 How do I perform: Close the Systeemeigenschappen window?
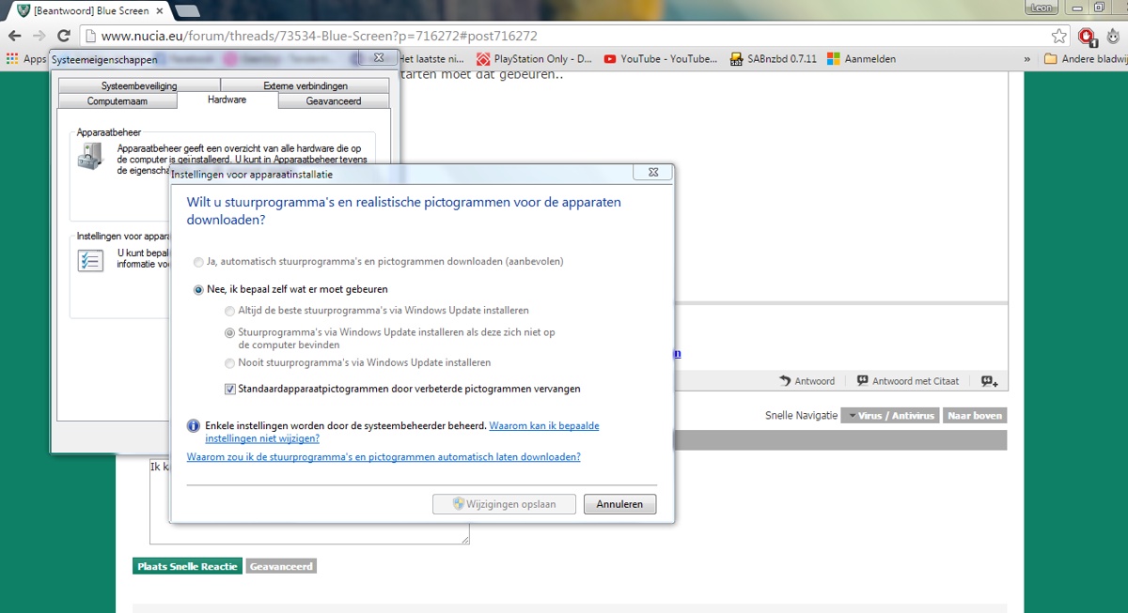(378, 57)
